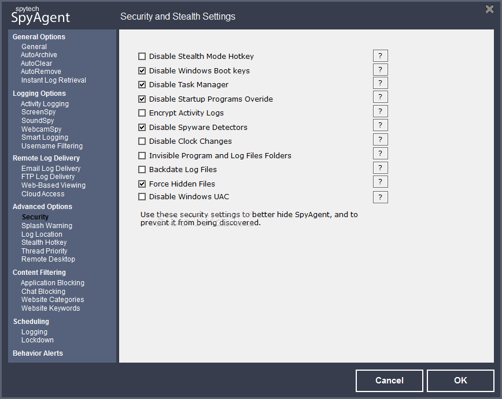
Task: Confirm settings with OK button
Action: pyautogui.click(x=460, y=381)
